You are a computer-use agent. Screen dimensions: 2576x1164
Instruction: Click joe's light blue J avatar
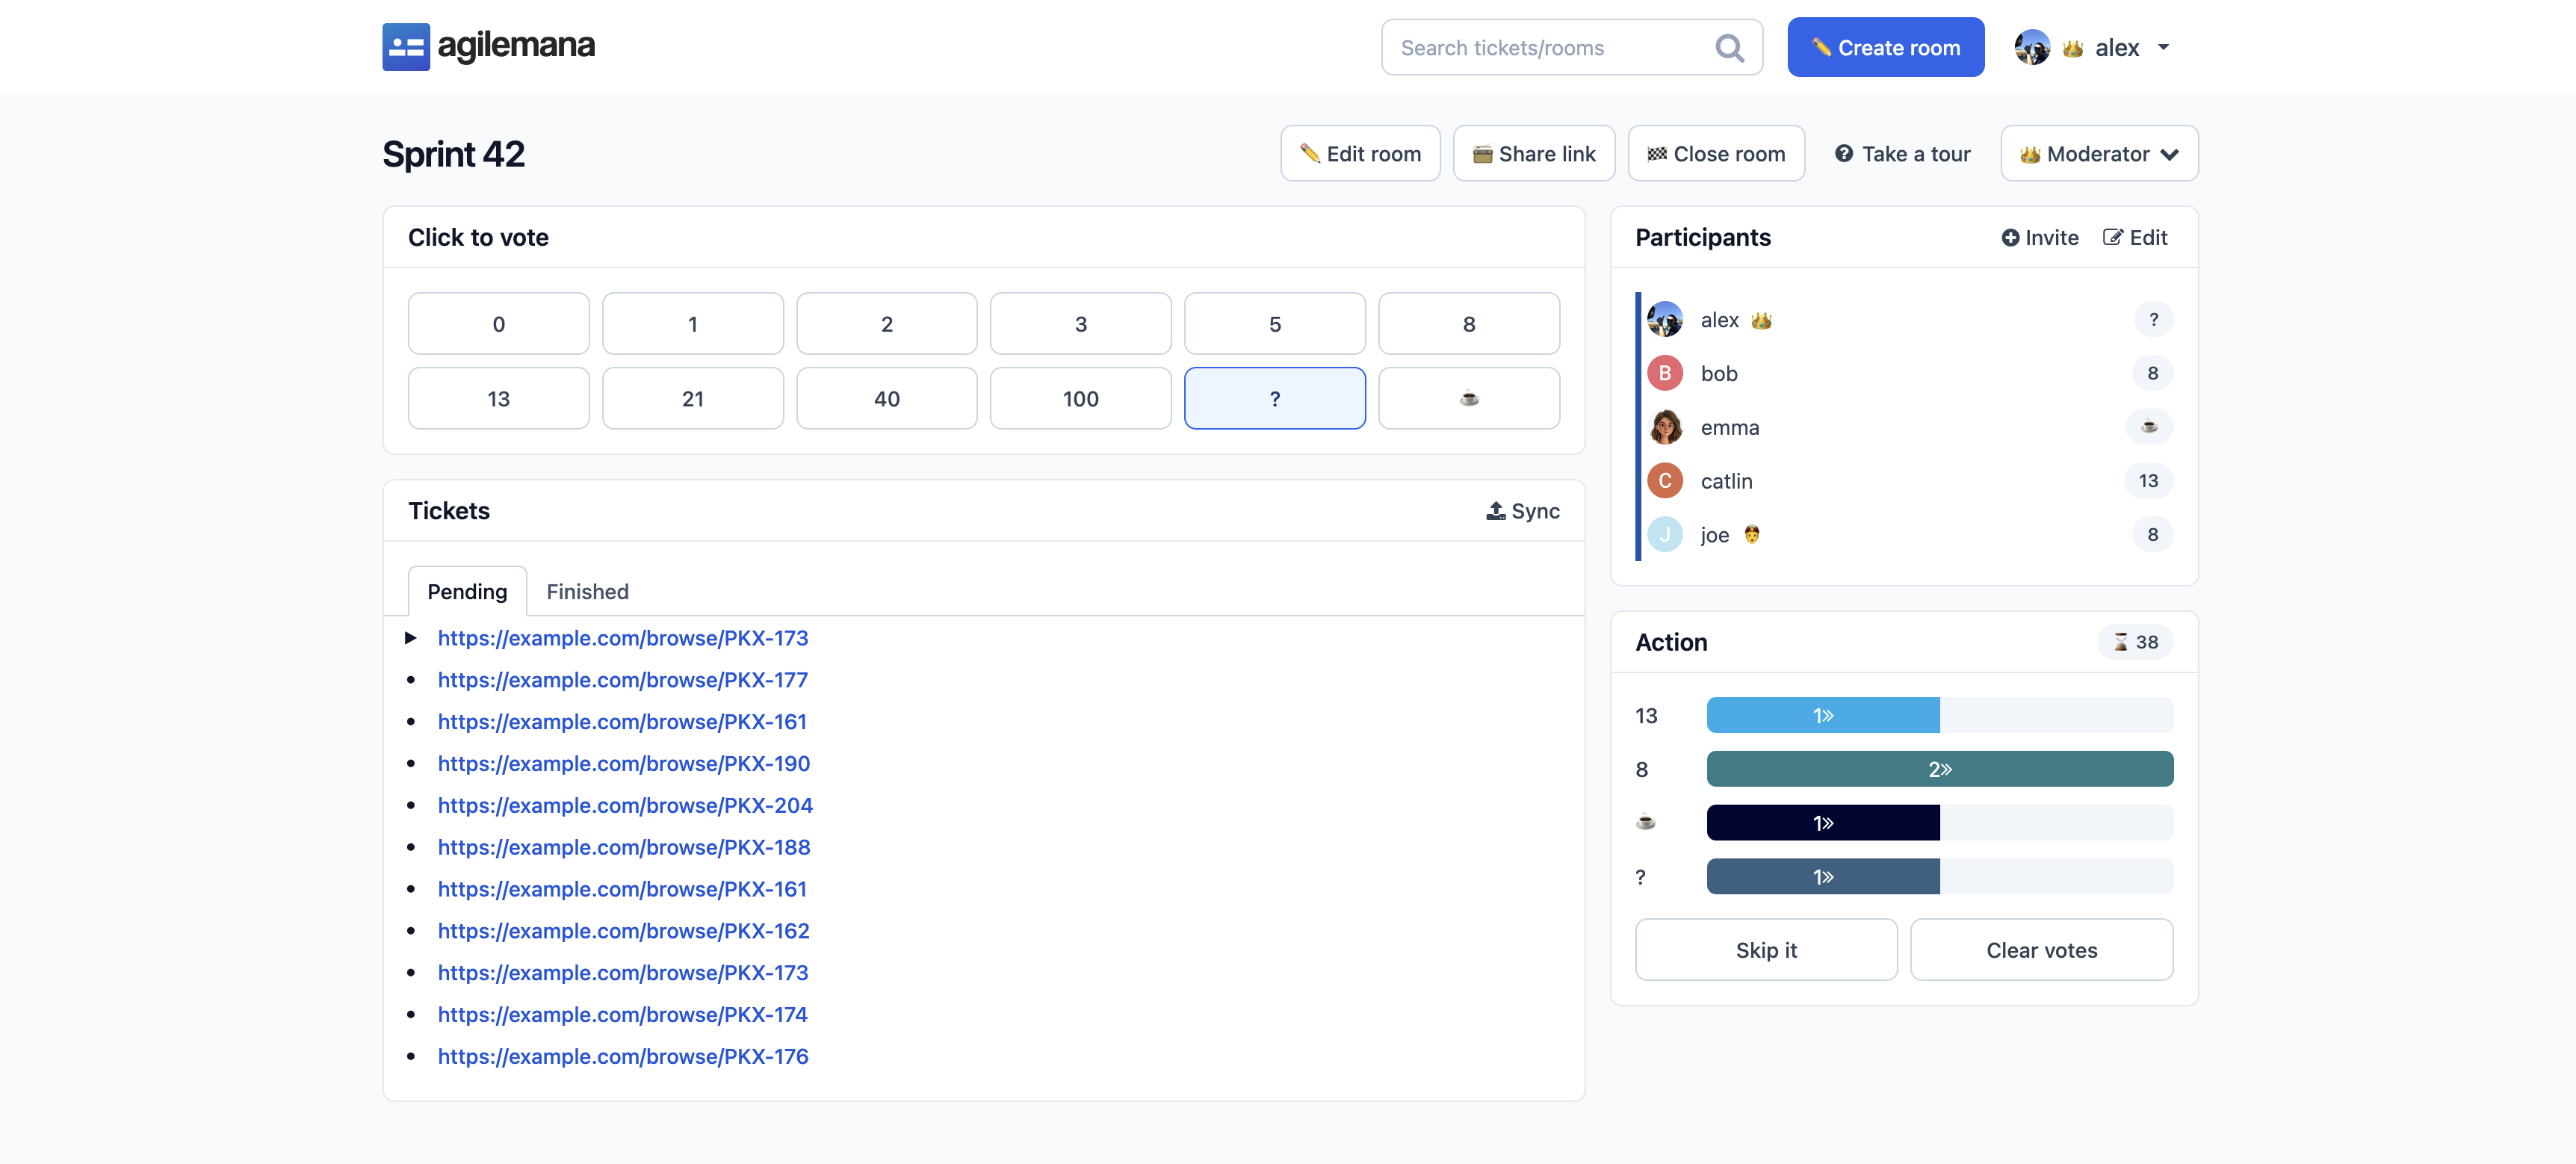(x=1665, y=535)
